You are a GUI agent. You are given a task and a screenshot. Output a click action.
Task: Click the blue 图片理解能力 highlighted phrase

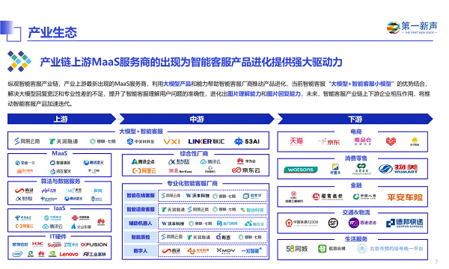coord(244,93)
